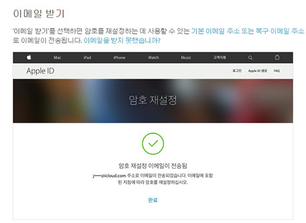This screenshot has height=223, width=306.
Task: Click the Apple ID title text
Action: 41,71
